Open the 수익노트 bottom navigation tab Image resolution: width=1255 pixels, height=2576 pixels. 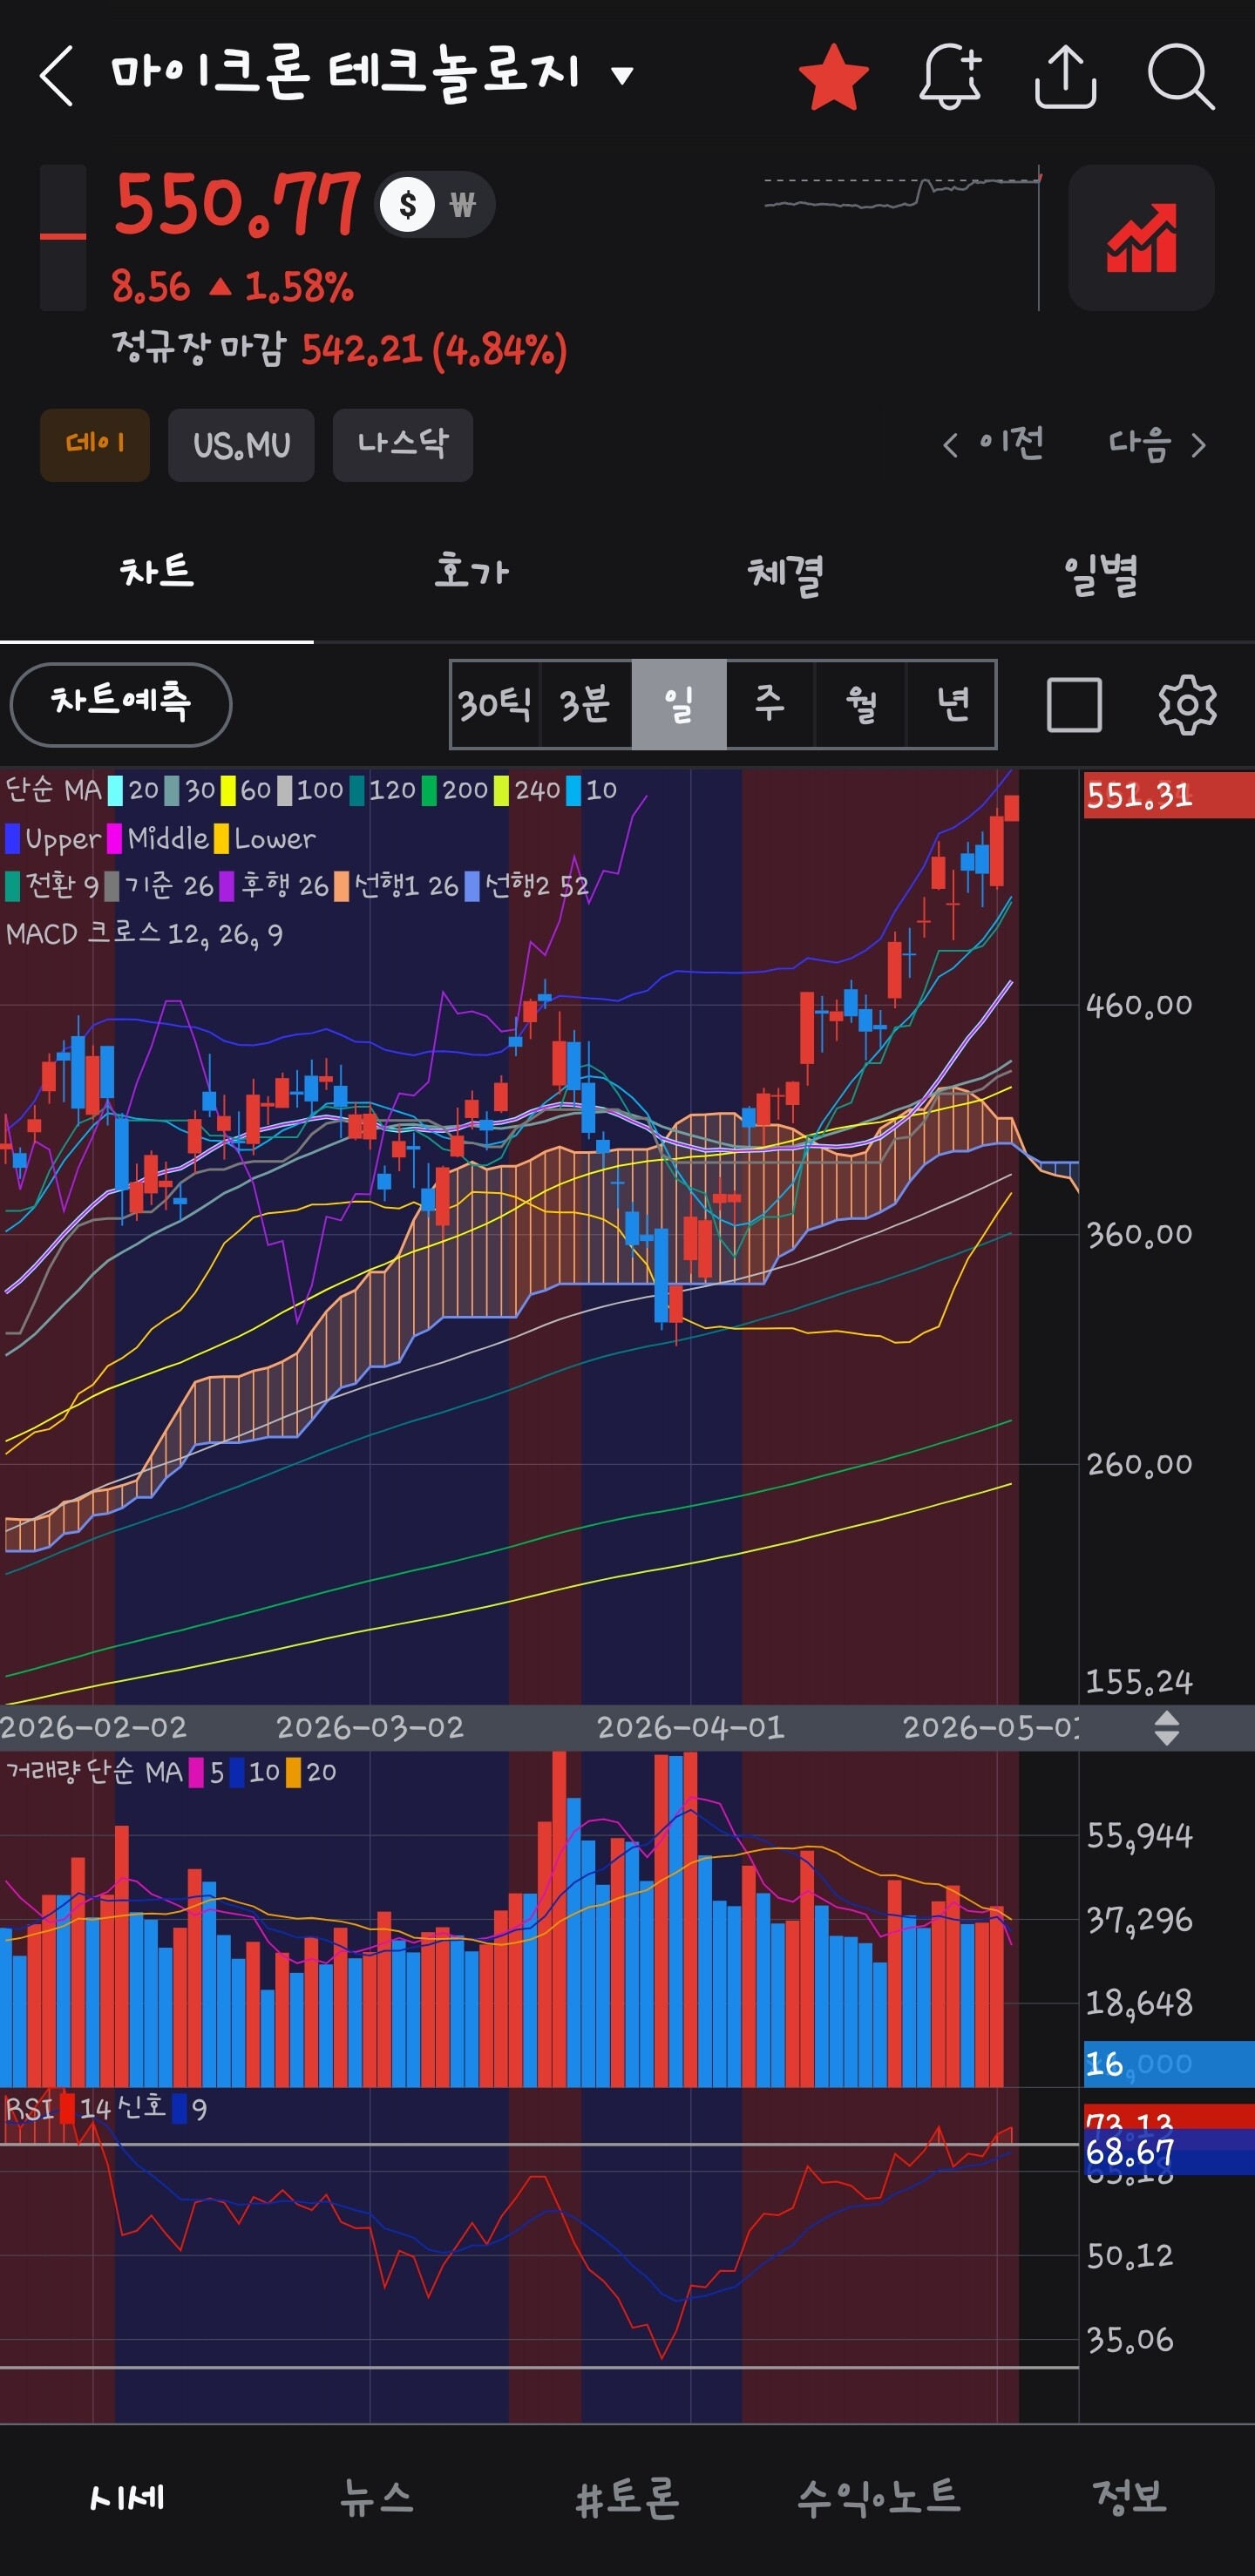pos(878,2498)
